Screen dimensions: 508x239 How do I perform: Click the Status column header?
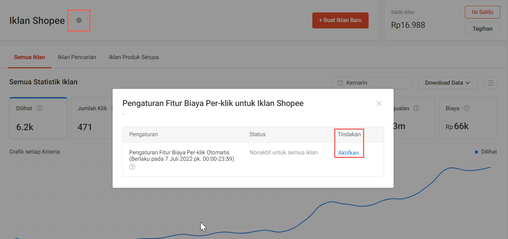[x=257, y=134]
